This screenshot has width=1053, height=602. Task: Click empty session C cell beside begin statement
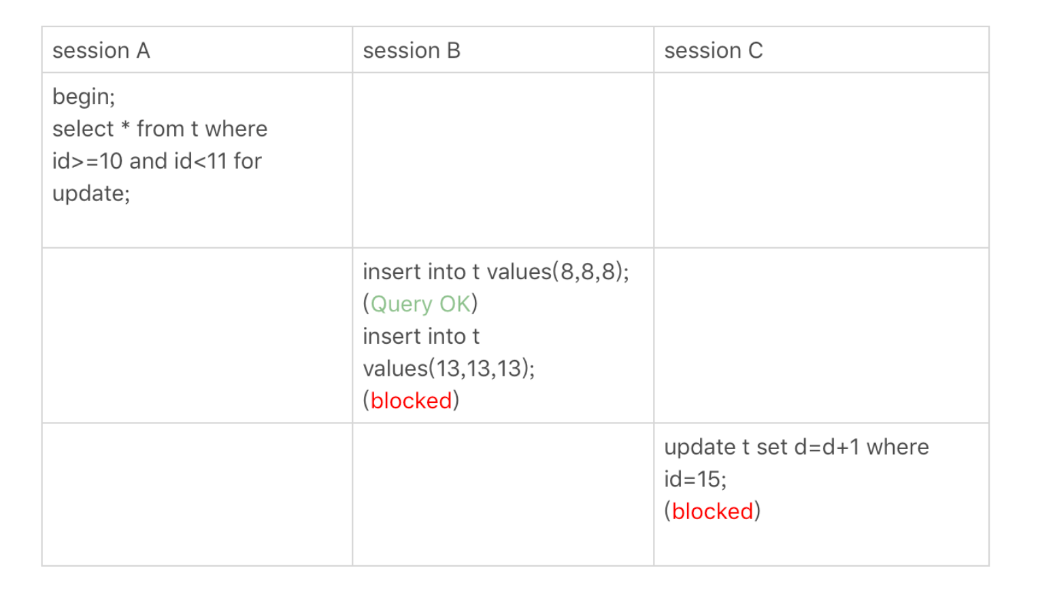click(821, 160)
